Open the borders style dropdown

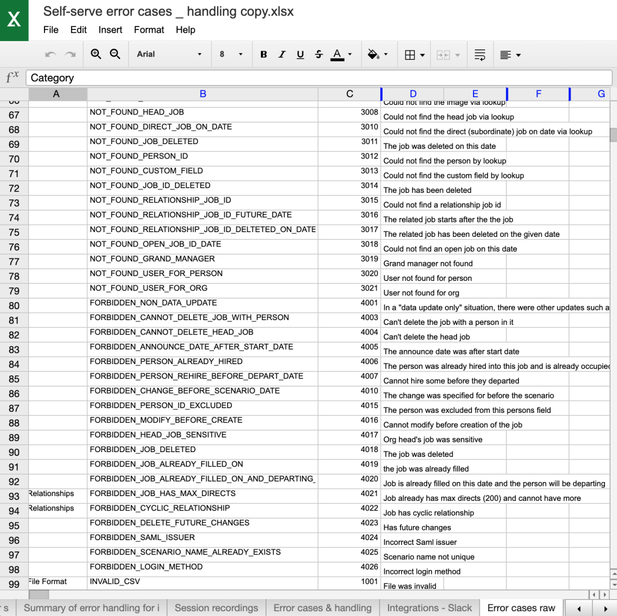tap(415, 54)
